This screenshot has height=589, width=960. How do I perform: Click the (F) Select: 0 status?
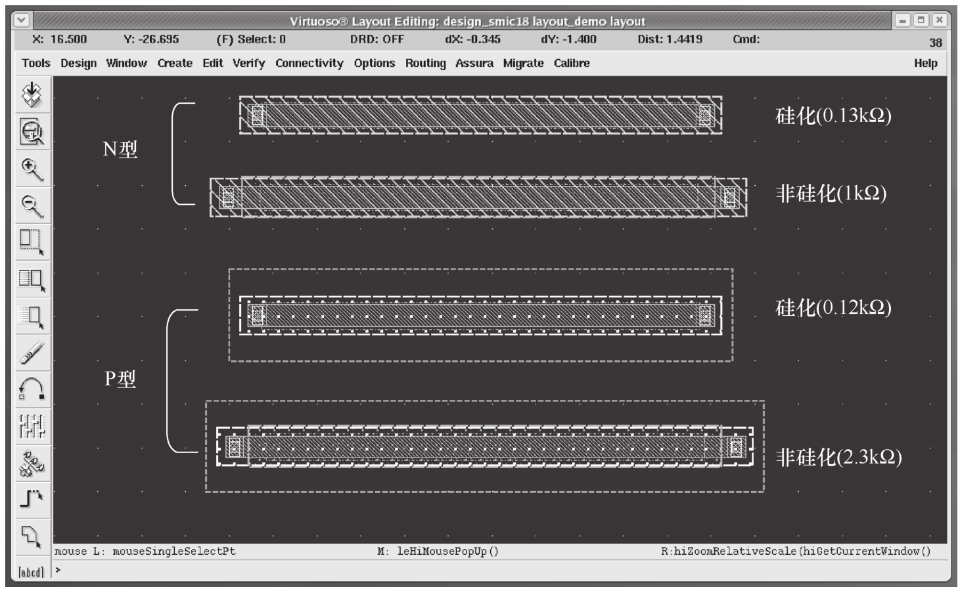point(251,39)
